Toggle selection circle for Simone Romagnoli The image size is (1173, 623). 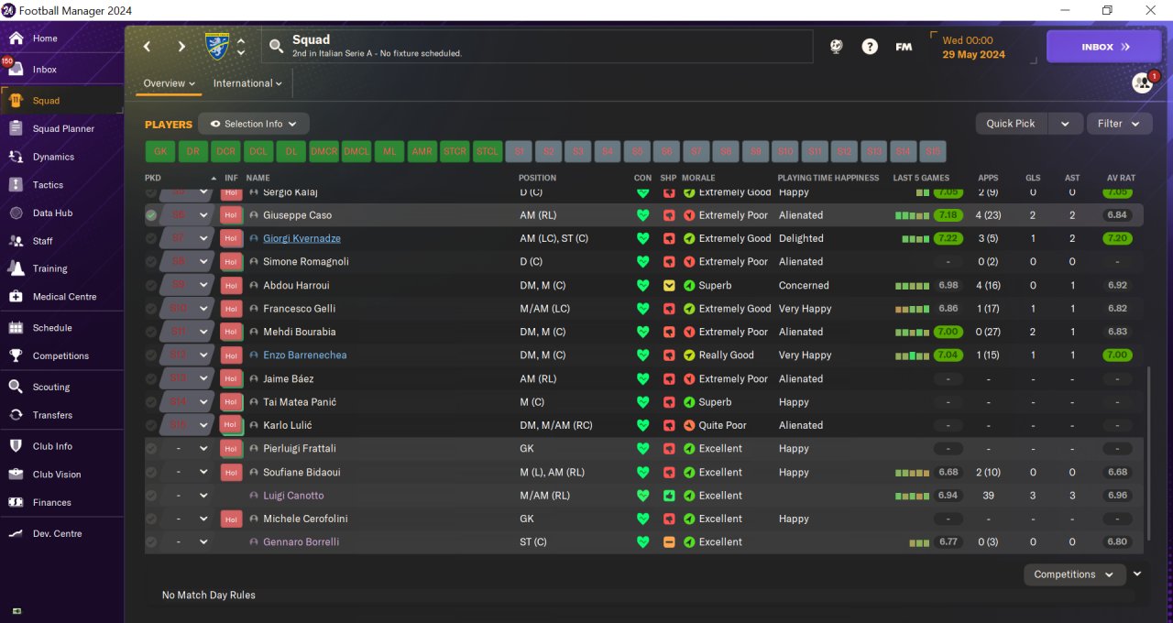pyautogui.click(x=151, y=262)
